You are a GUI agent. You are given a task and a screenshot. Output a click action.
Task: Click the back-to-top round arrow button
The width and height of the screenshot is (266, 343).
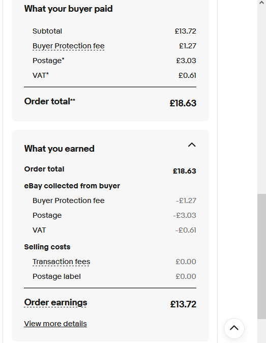point(234,328)
